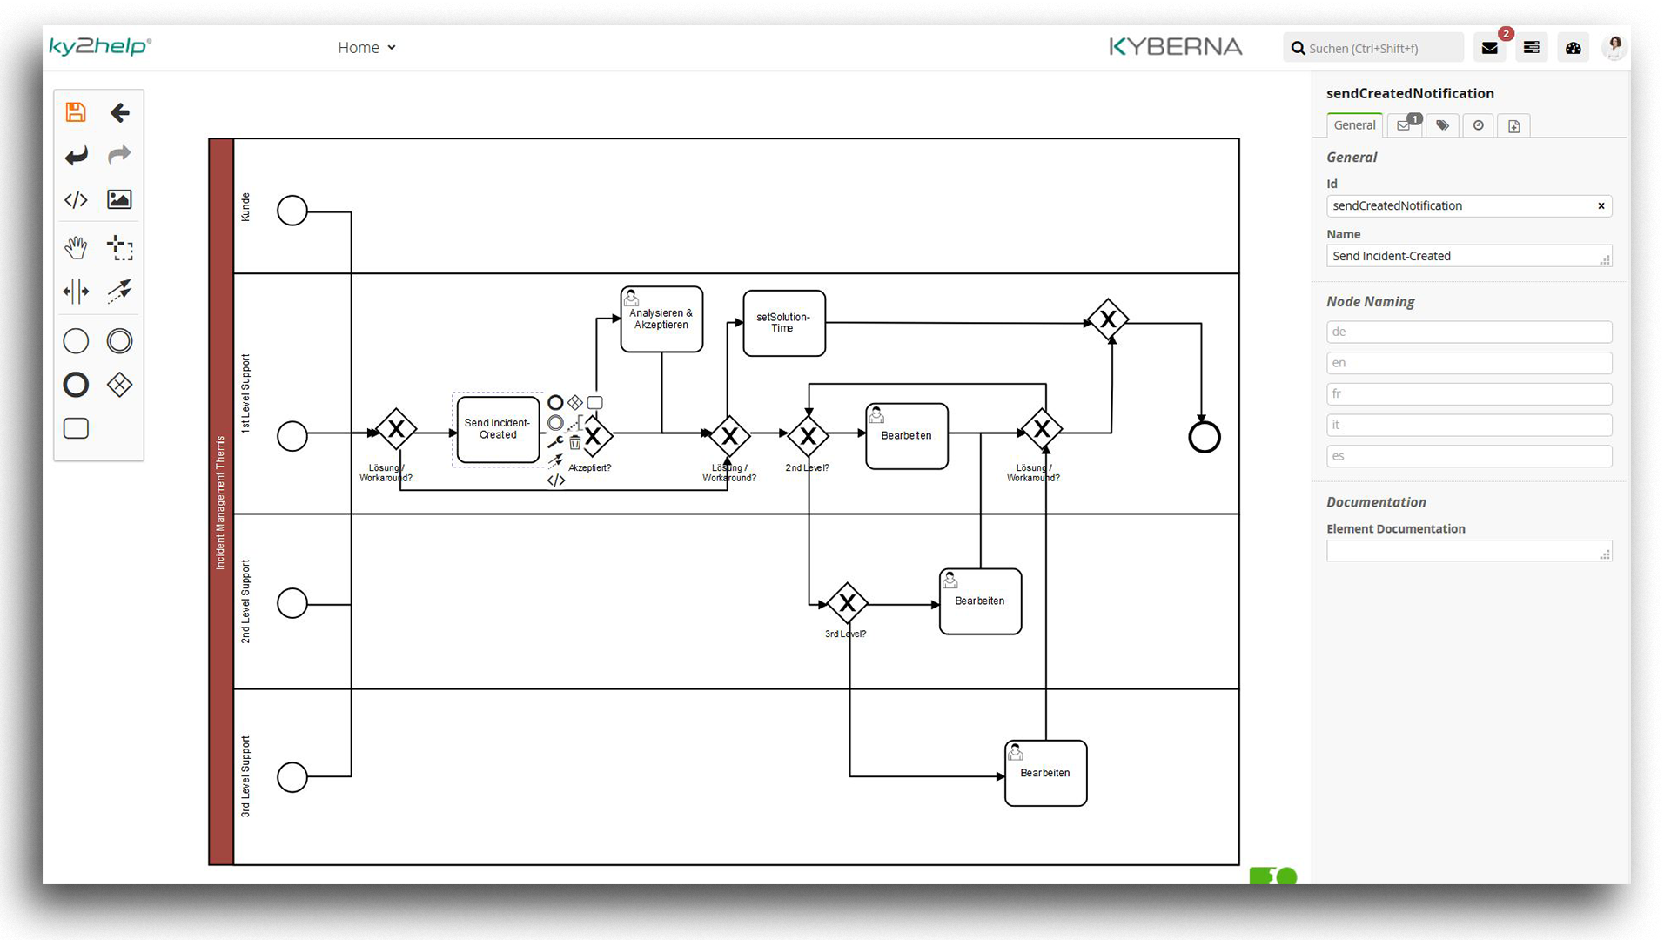Pick the gateway diamond palette shape
The height and width of the screenshot is (940, 1671).
click(x=119, y=385)
